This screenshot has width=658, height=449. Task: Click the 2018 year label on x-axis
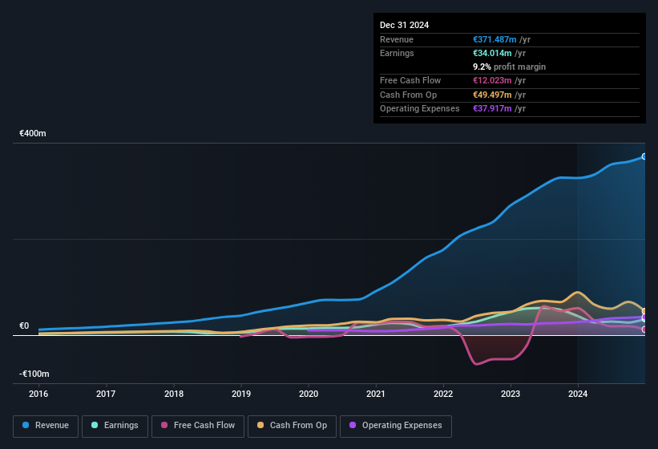(x=174, y=394)
